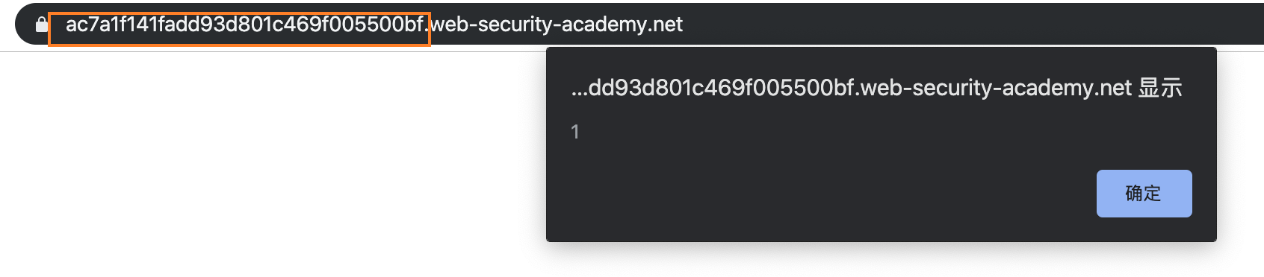This screenshot has width=1264, height=277.
Task: Click the white page area below the dialog
Action: pos(882,261)
